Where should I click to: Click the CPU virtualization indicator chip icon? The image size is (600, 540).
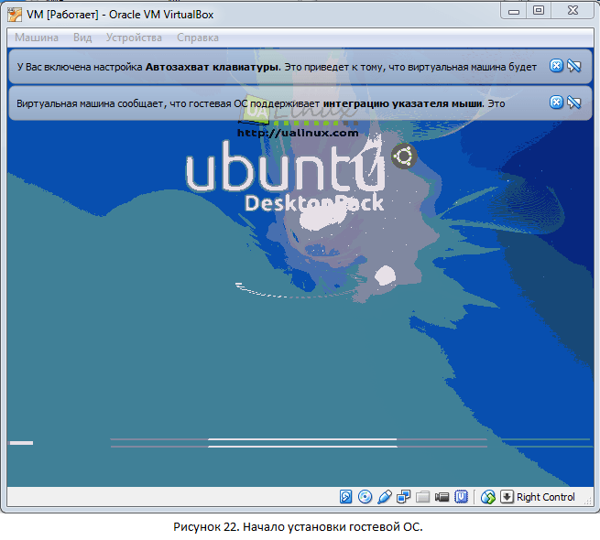coord(462,497)
